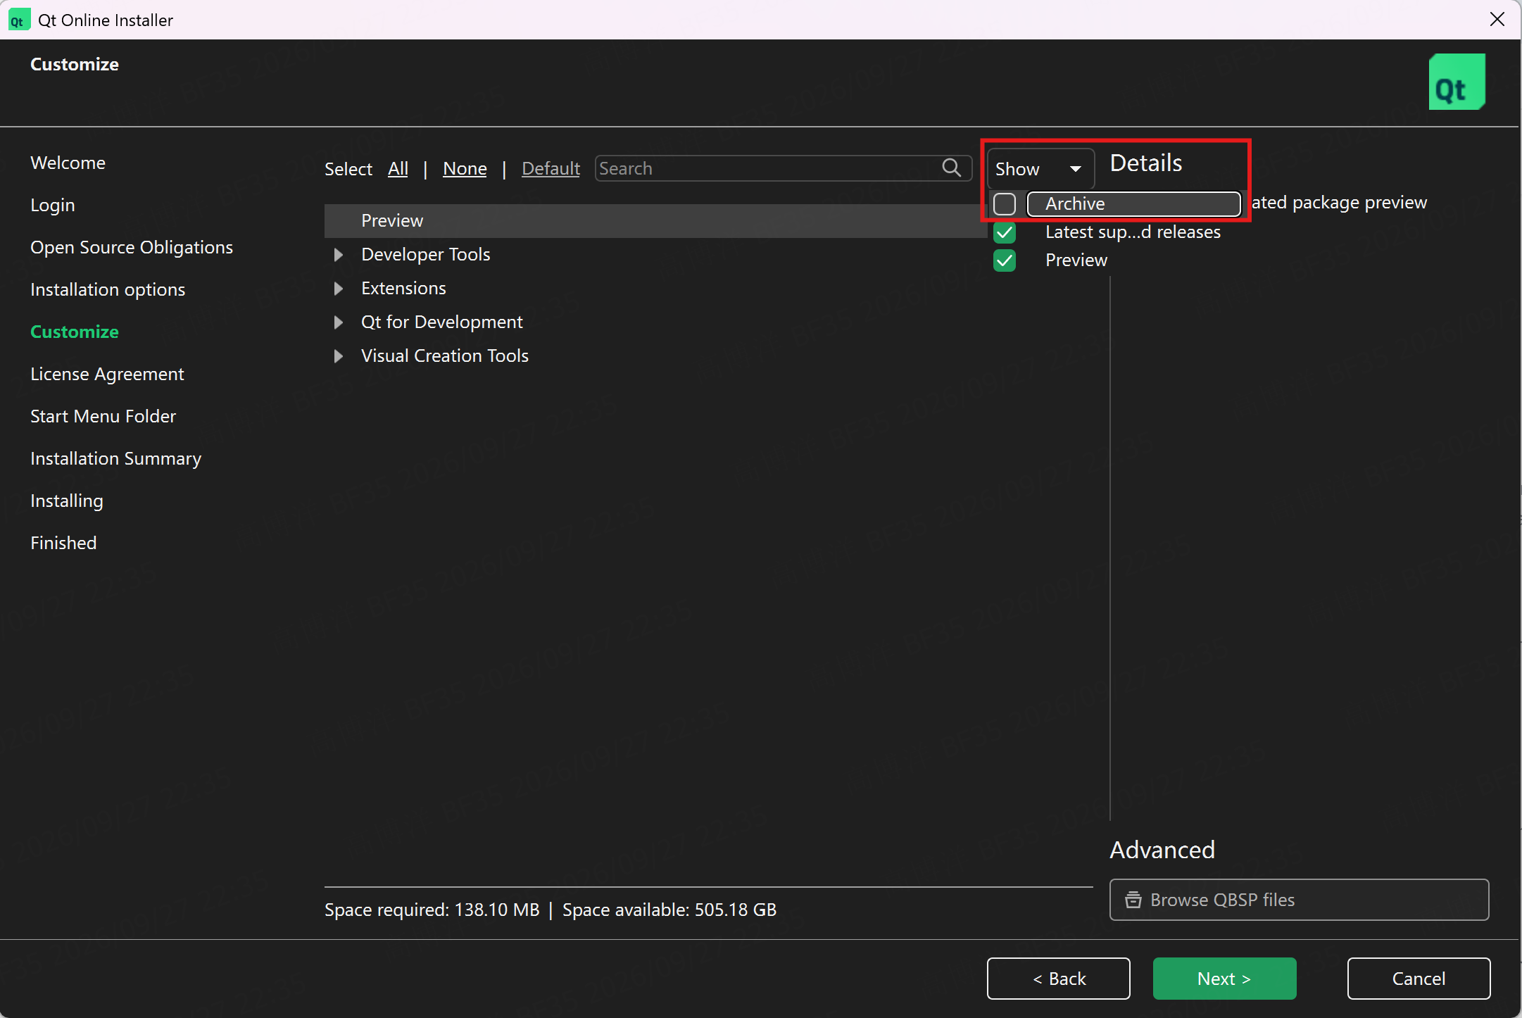Cancel the installation
Screen dimensions: 1522x1018
tap(1419, 978)
